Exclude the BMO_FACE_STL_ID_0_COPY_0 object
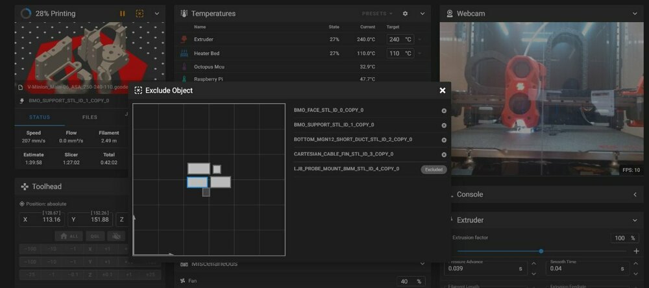Viewport: 649px width, 288px height. pyautogui.click(x=444, y=110)
